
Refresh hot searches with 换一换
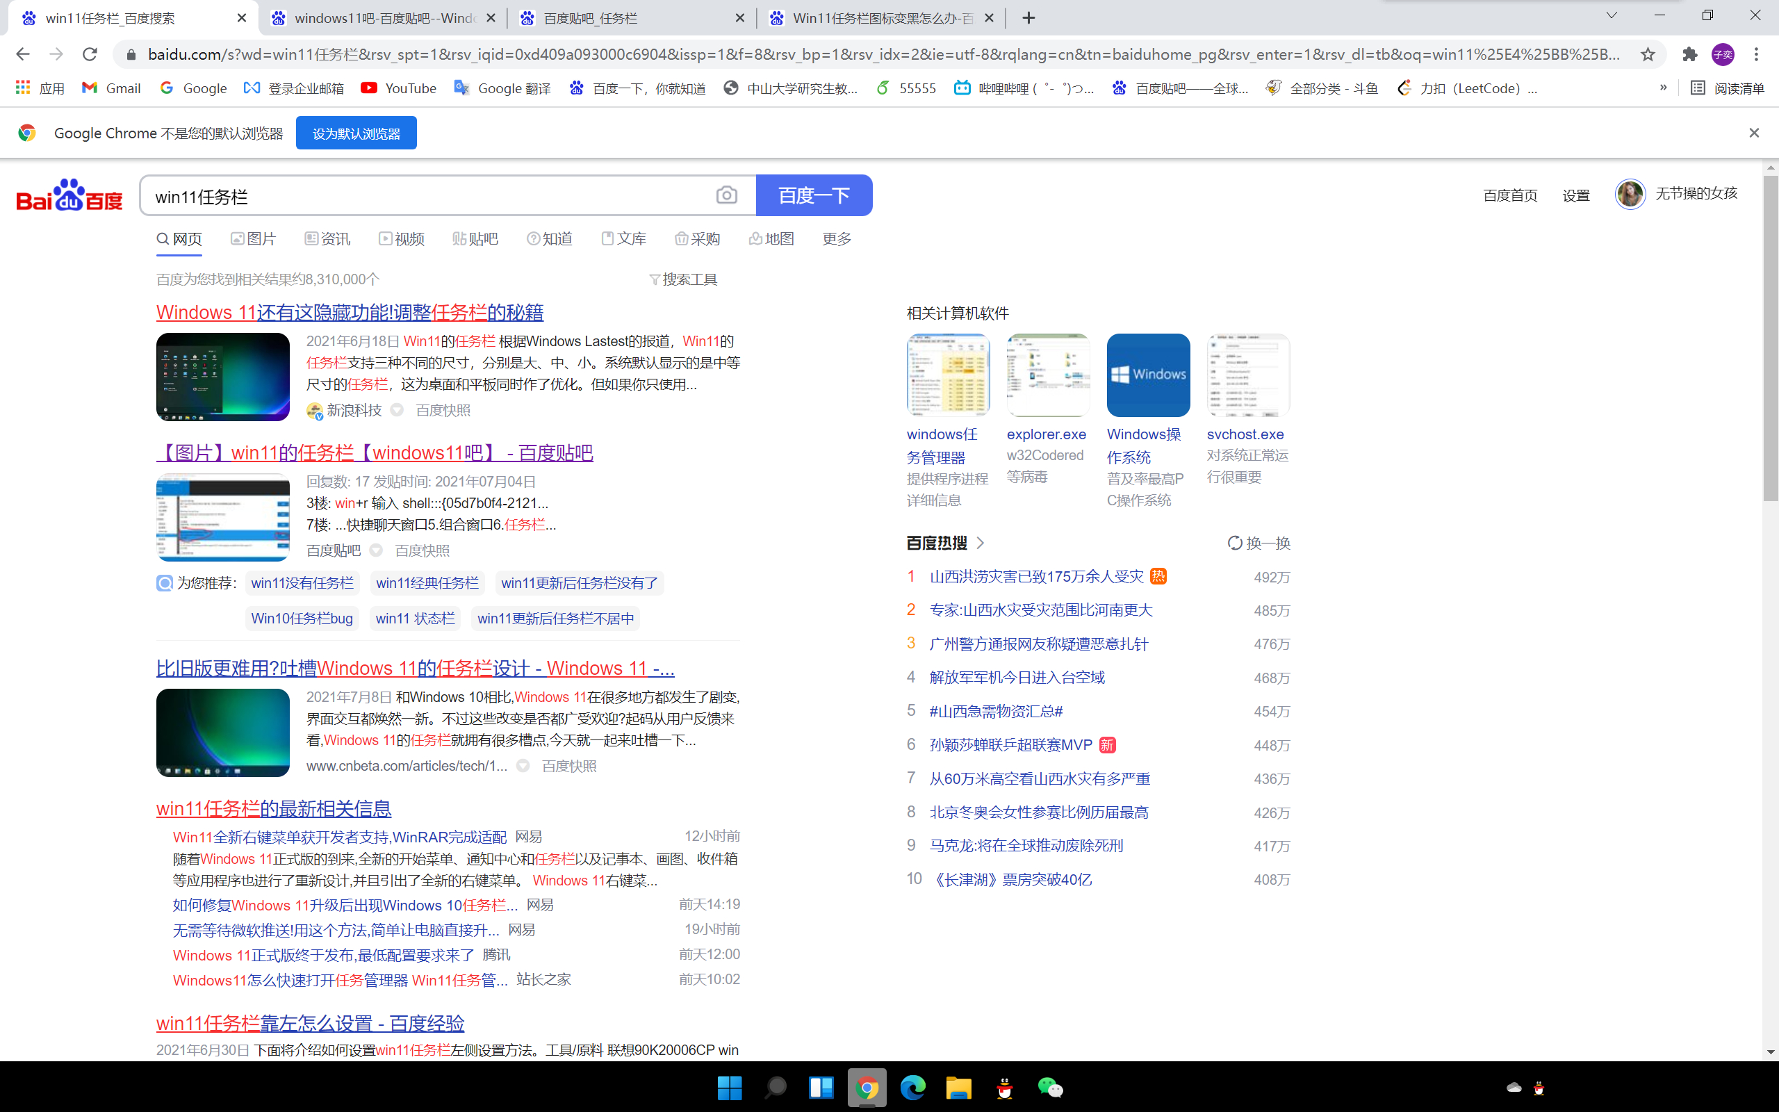pos(1259,543)
